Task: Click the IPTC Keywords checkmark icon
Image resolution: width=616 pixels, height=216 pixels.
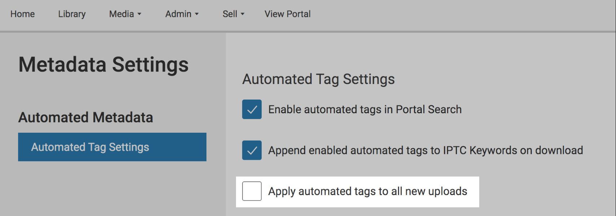Action: pyautogui.click(x=252, y=150)
